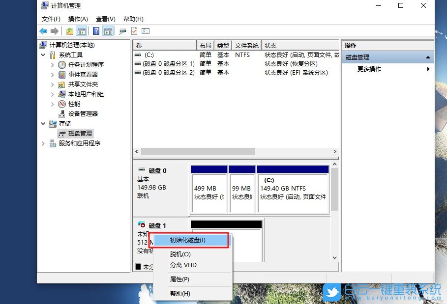
Task: Click the back navigation arrow in the toolbar
Action: (x=43, y=30)
